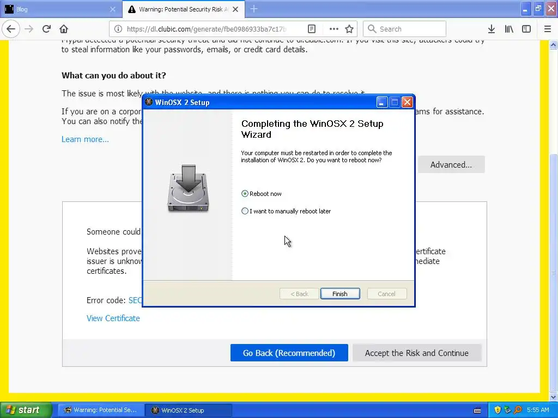The width and height of the screenshot is (558, 418).
Task: Click the browser Back arrow button
Action: tap(11, 29)
